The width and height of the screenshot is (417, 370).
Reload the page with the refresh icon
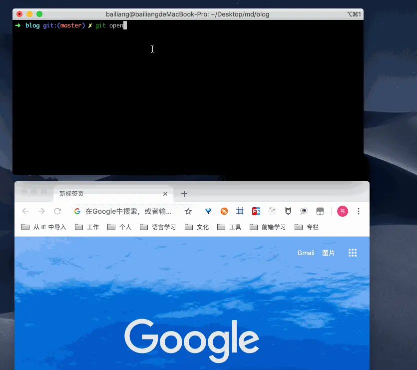[x=57, y=211]
